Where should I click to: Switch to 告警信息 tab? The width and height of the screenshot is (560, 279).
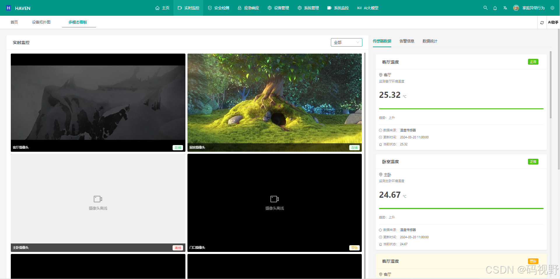pos(407,41)
